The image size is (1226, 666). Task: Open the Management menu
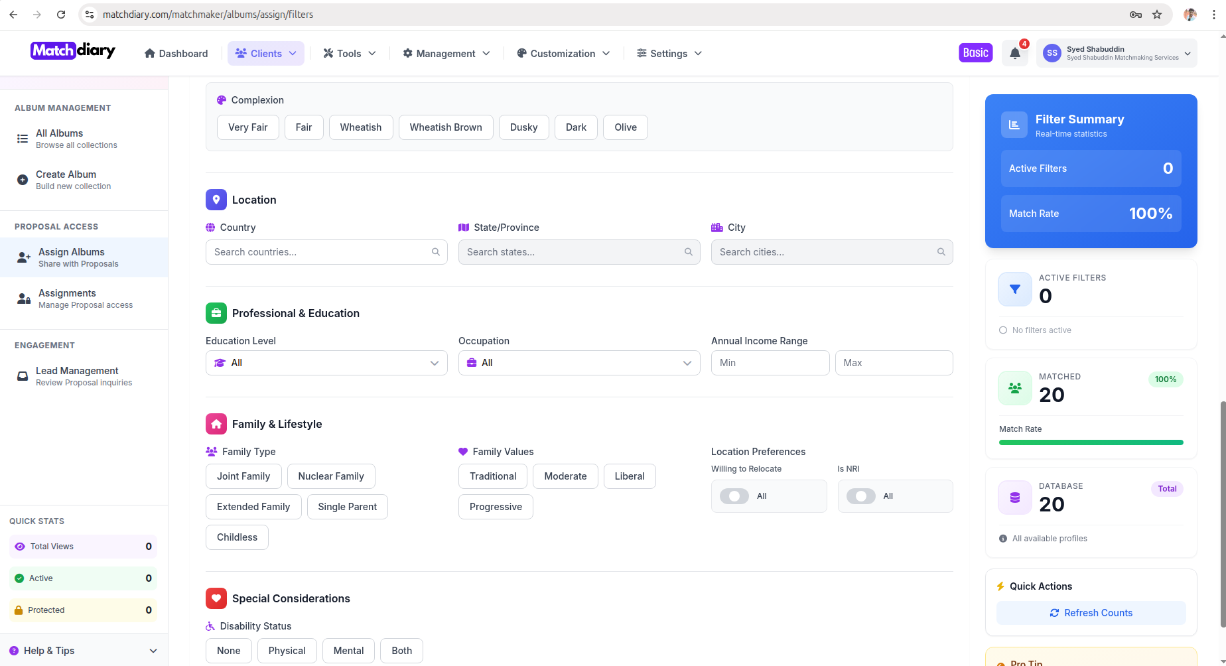446,54
